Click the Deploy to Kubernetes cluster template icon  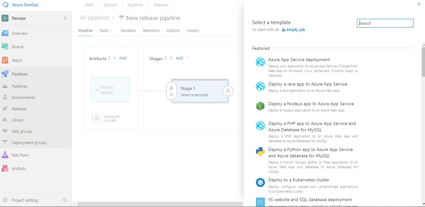click(260, 182)
